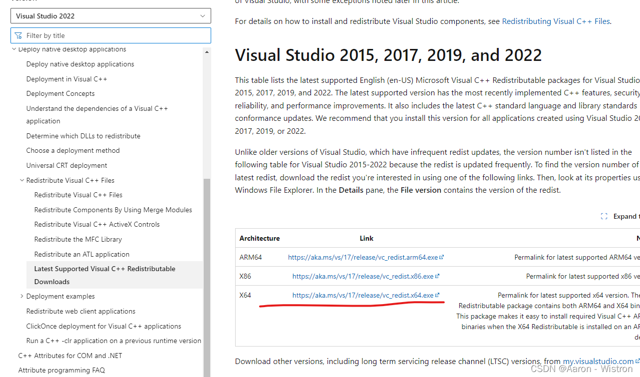640x377 pixels.
Task: Click the X86 architecture cell
Action: coord(245,276)
